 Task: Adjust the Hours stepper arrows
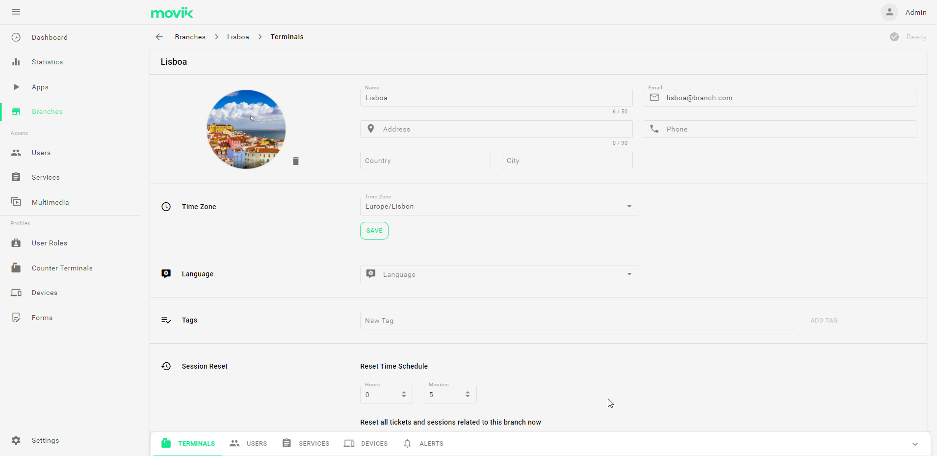click(x=404, y=395)
